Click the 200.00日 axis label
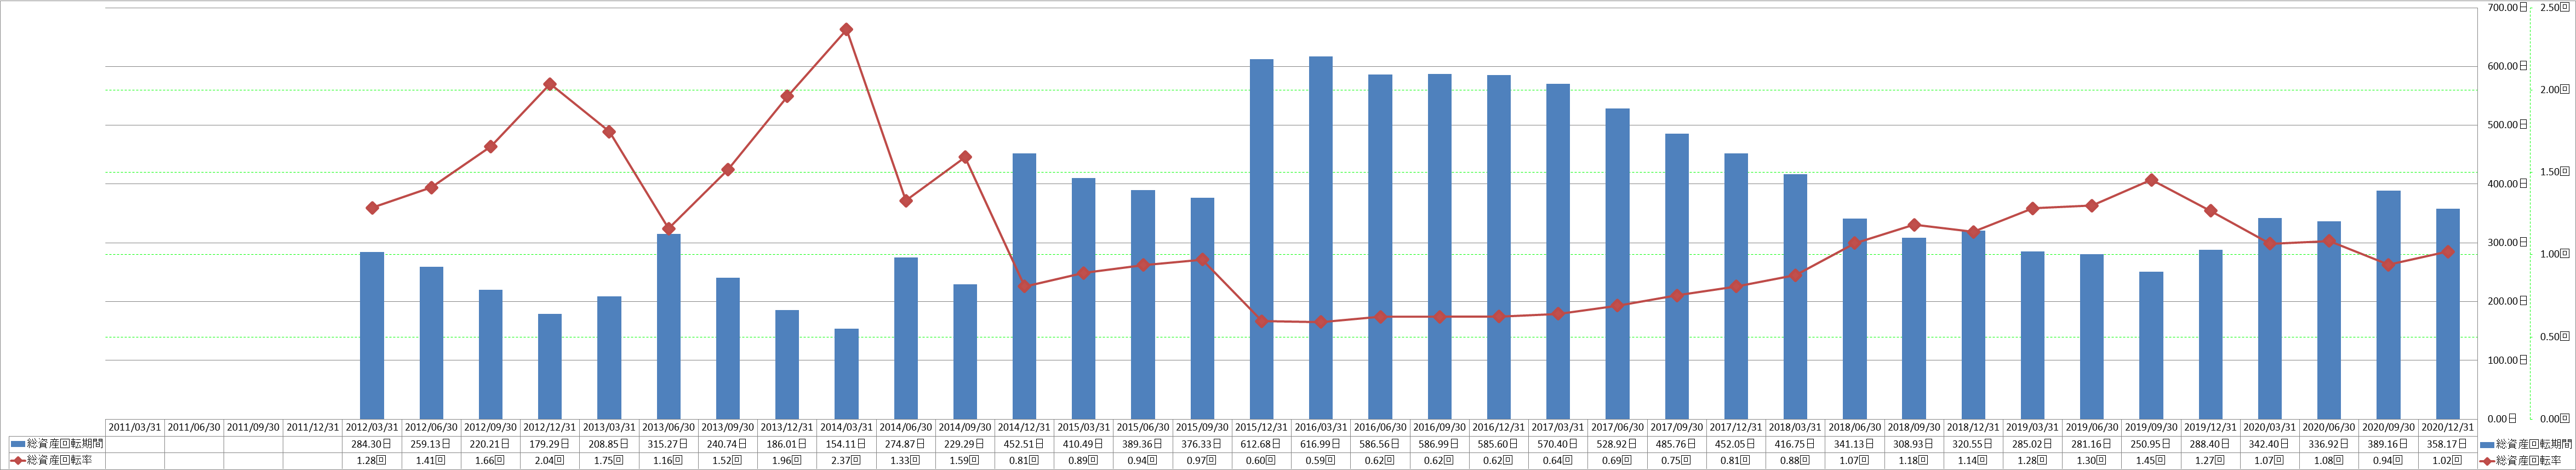The width and height of the screenshot is (2576, 470). (x=2507, y=301)
